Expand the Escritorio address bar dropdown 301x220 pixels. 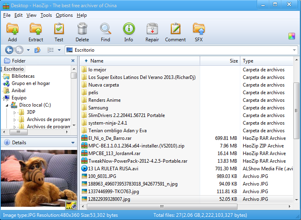(294, 50)
